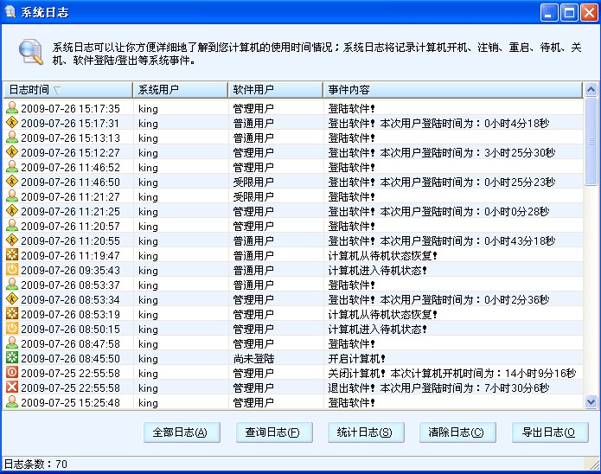Click 计算机进入待机状态 text at 09:35:43

click(377, 270)
